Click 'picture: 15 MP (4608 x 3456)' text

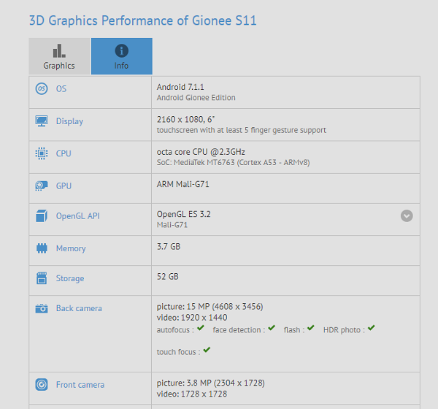(210, 307)
